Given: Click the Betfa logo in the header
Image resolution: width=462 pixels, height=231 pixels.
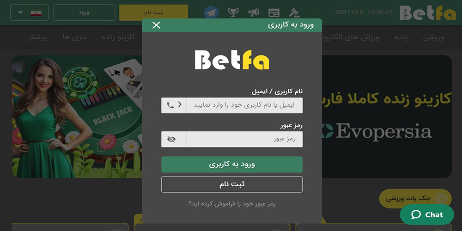Looking at the screenshot, I should tap(427, 13).
